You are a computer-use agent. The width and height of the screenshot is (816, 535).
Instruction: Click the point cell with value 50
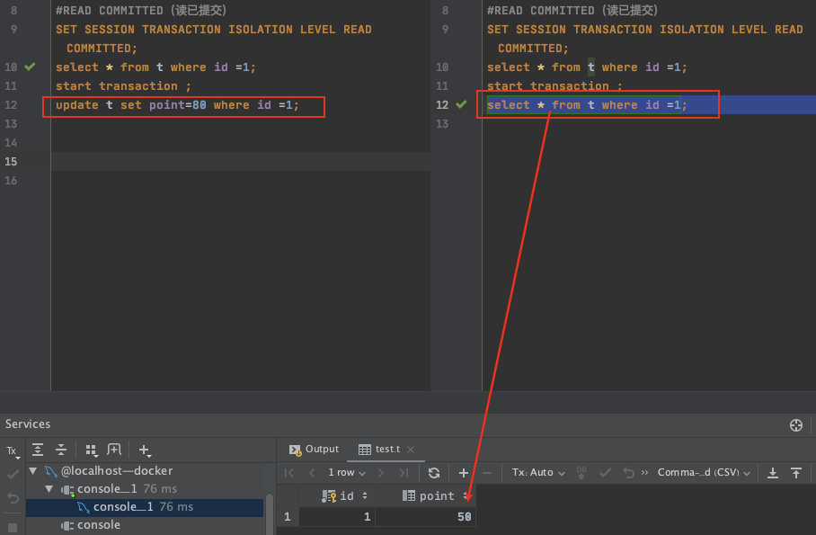(x=425, y=517)
